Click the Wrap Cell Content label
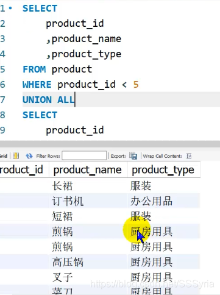 (162, 156)
